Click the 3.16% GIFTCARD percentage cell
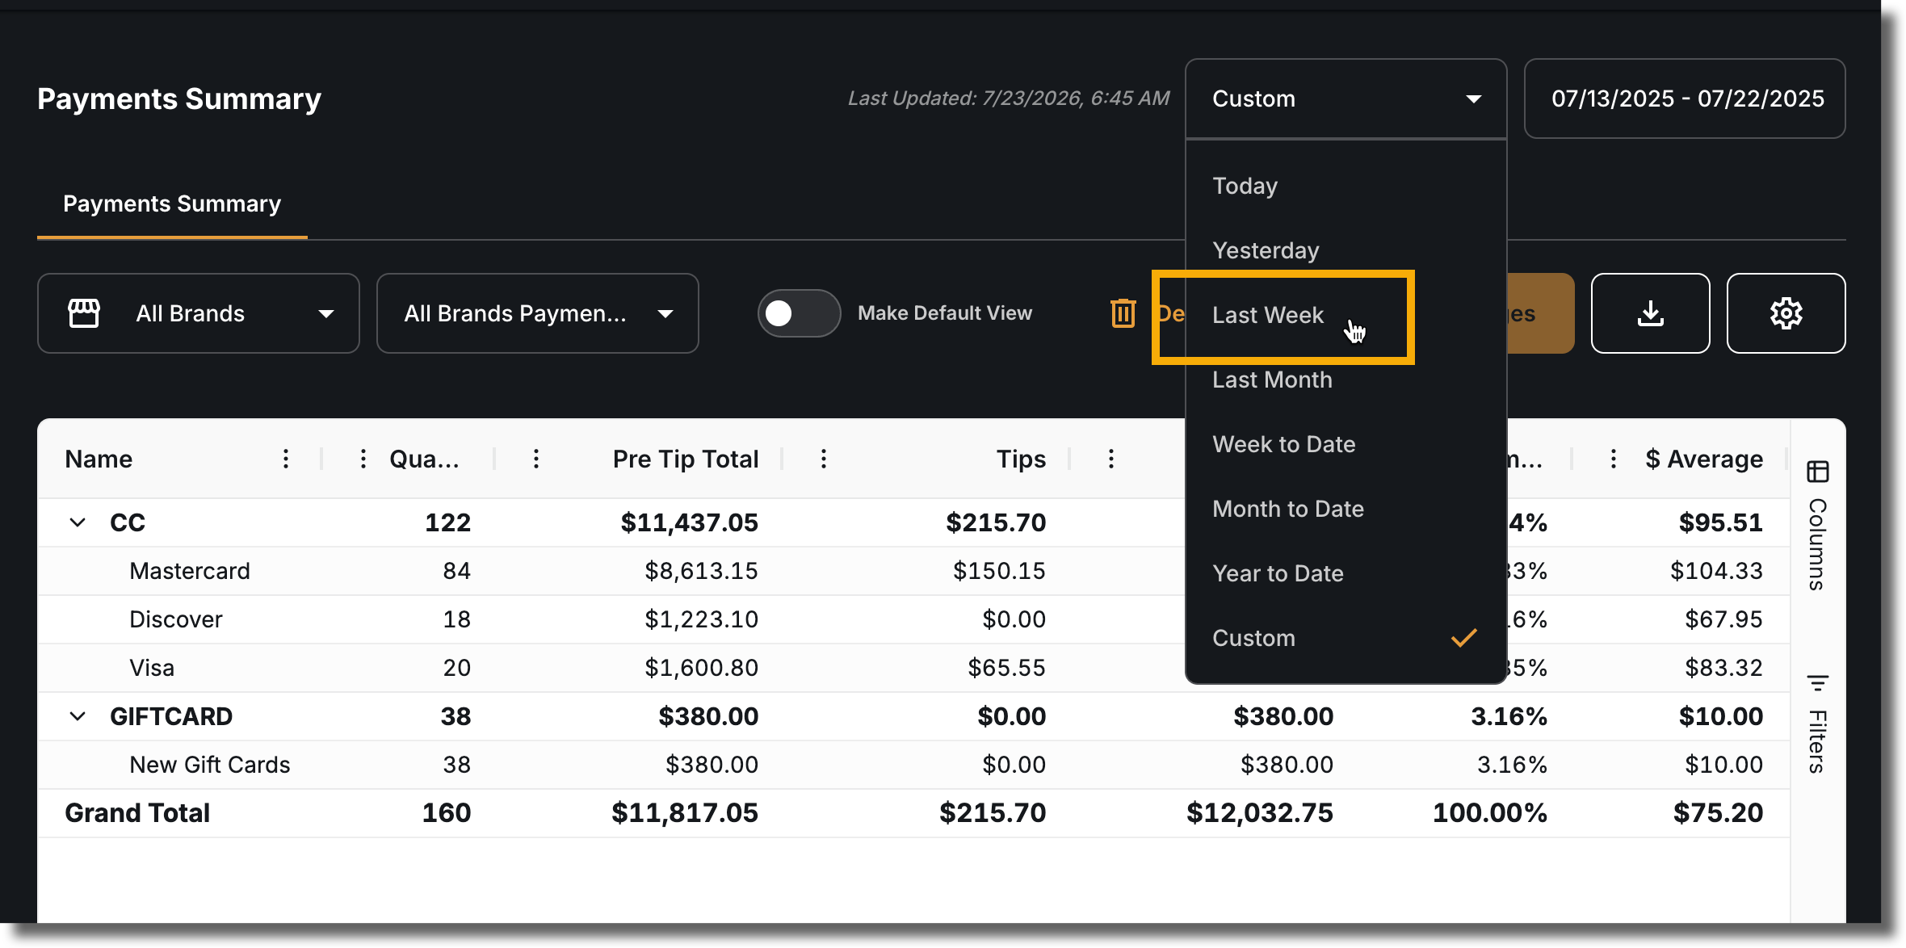The image size is (1906, 948). click(x=1509, y=716)
